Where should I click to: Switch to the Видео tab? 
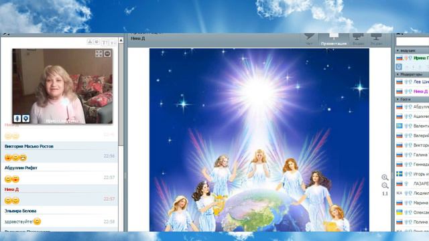358,39
